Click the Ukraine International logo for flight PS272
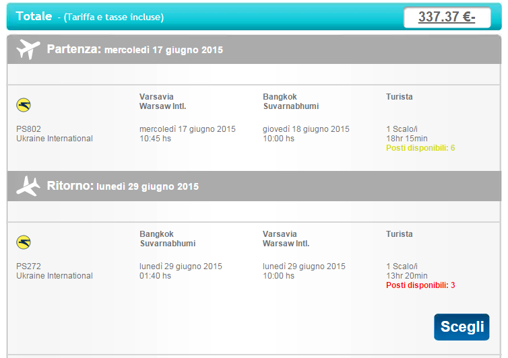Viewport: 508px width, 358px height. tap(24, 242)
